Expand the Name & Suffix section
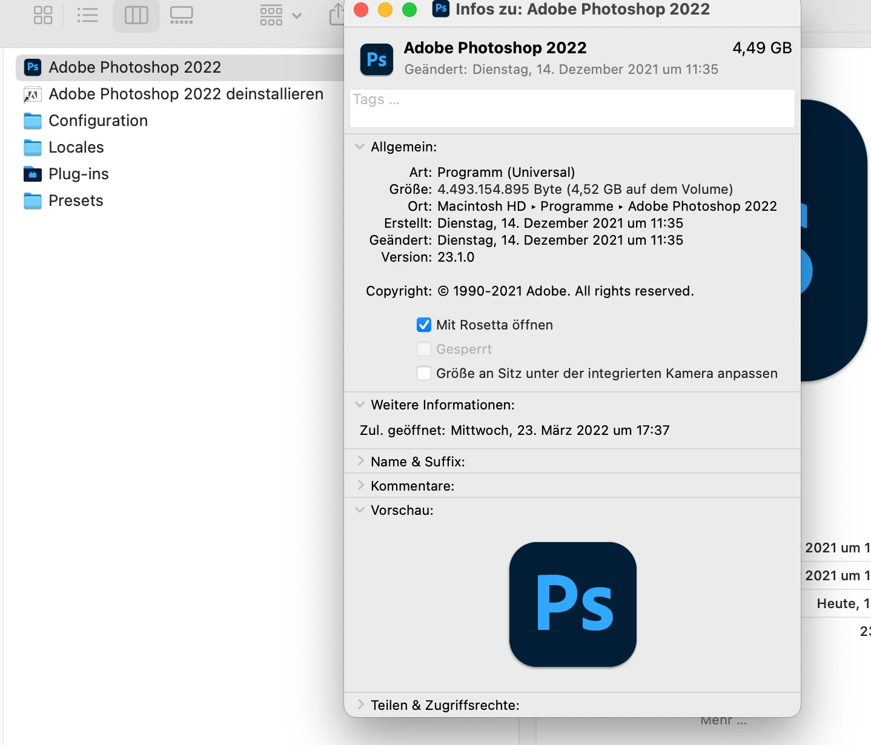 360,461
